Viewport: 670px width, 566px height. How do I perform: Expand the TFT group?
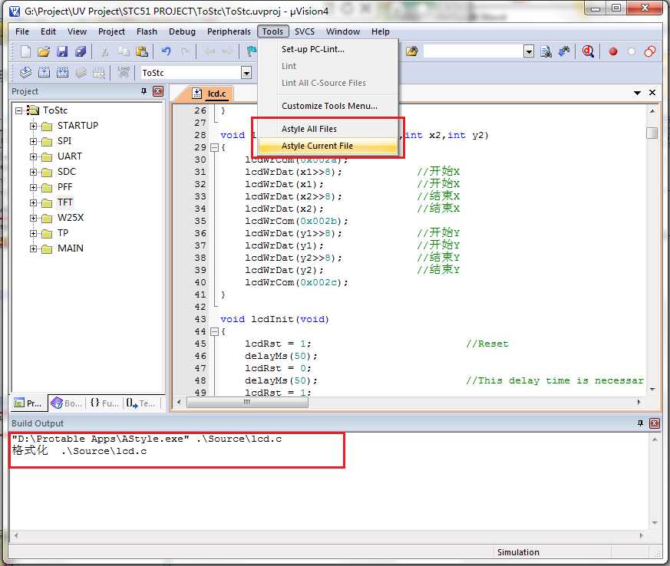pyautogui.click(x=33, y=202)
